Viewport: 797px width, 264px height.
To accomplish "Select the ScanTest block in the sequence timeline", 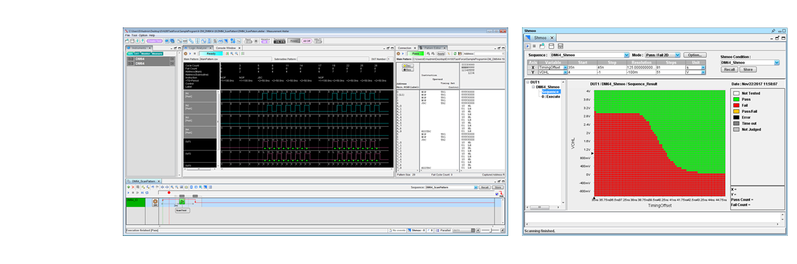I will pyautogui.click(x=182, y=210).
